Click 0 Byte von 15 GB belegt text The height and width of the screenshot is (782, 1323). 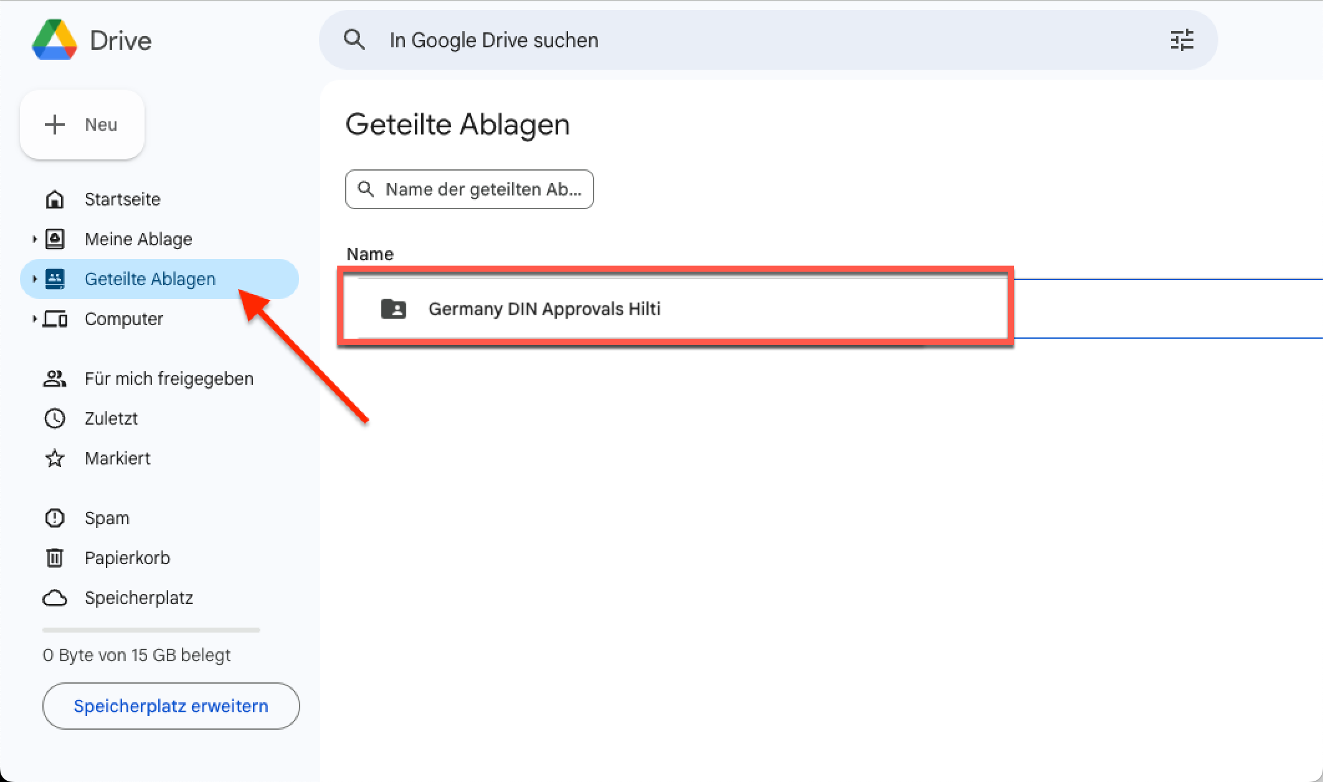136,655
